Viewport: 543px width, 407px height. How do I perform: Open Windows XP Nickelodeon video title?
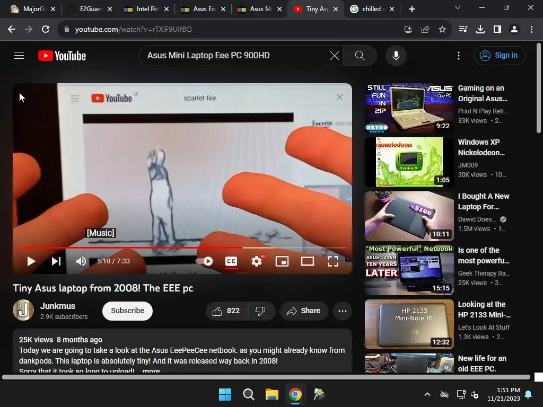pyautogui.click(x=481, y=147)
